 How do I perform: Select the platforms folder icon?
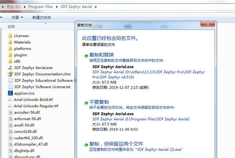pos(10,48)
